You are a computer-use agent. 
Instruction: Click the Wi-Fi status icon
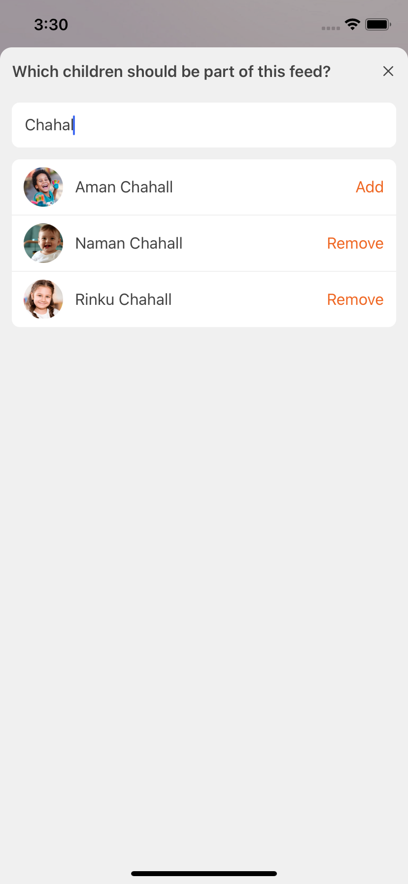coord(352,24)
